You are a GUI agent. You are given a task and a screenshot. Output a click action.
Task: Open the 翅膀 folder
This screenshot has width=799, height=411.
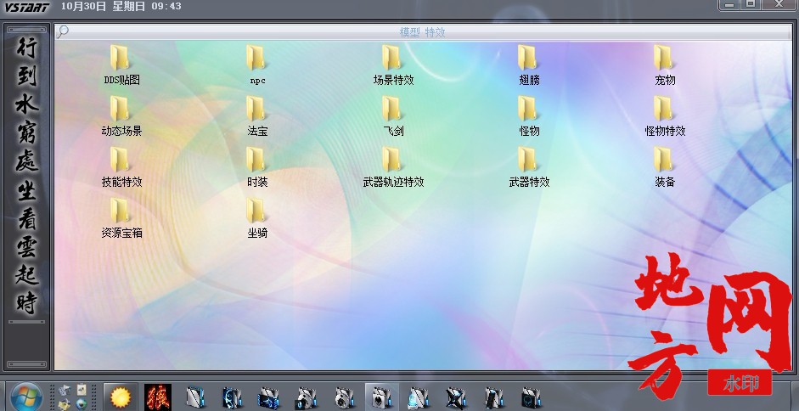point(529,65)
